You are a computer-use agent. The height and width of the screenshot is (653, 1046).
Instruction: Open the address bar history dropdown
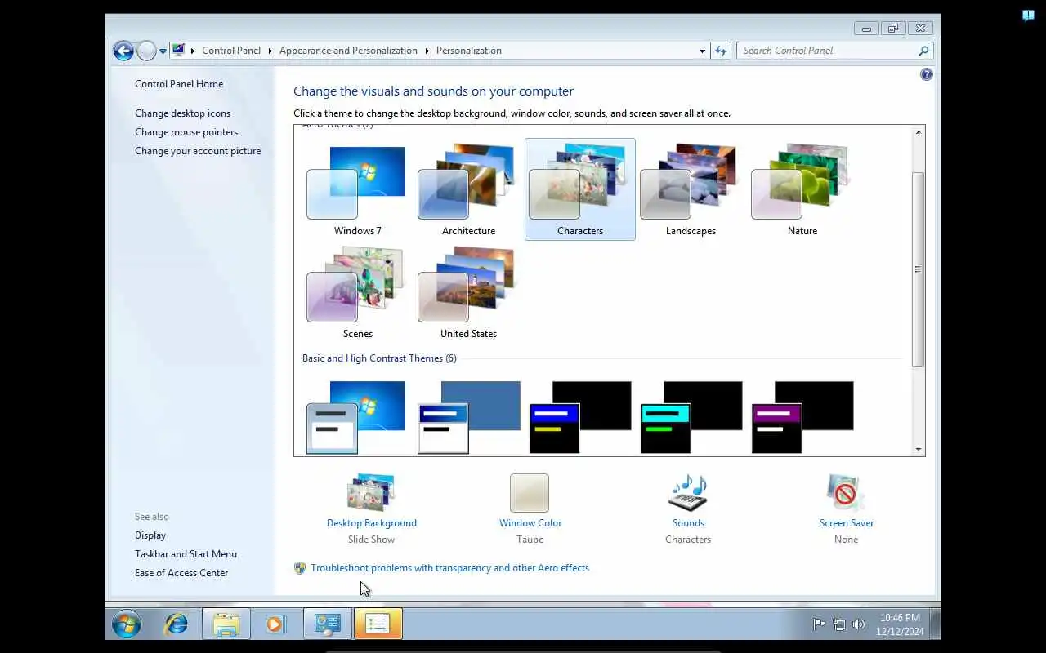click(x=702, y=51)
